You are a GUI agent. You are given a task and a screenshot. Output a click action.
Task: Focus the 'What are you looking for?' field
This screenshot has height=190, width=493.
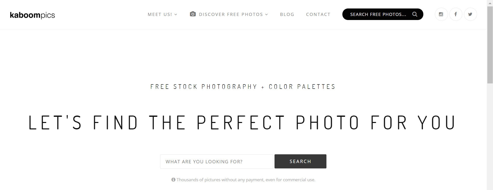point(216,161)
